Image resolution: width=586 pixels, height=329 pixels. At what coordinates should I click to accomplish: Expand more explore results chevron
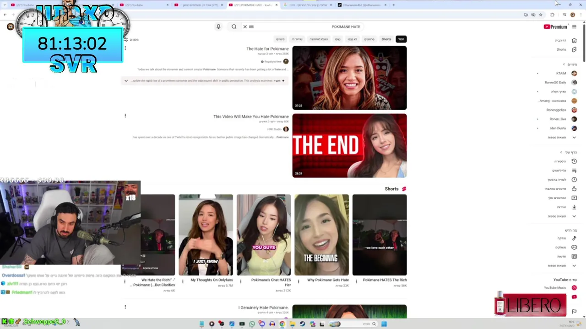click(574, 265)
